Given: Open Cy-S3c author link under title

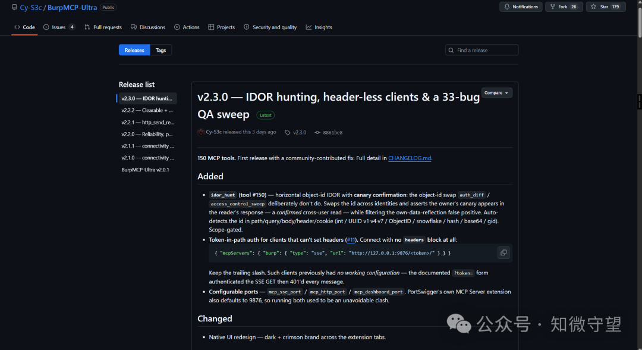Looking at the screenshot, I should coord(214,132).
